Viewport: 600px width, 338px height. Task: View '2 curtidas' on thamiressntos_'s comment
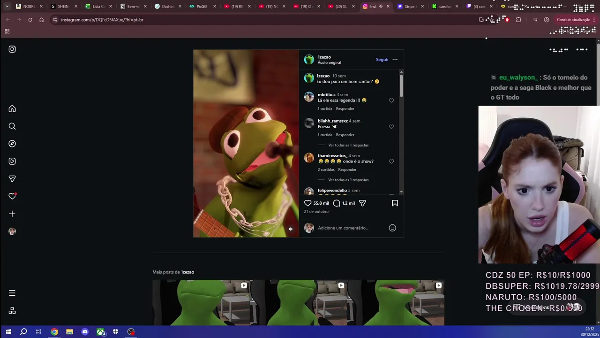pyautogui.click(x=326, y=169)
